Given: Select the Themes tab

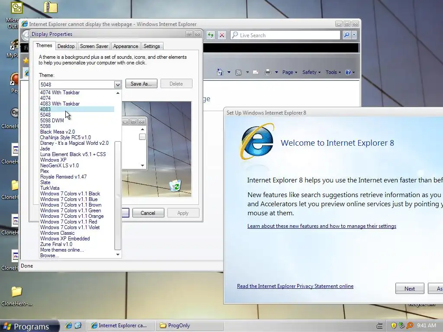Looking at the screenshot, I should [44, 45].
